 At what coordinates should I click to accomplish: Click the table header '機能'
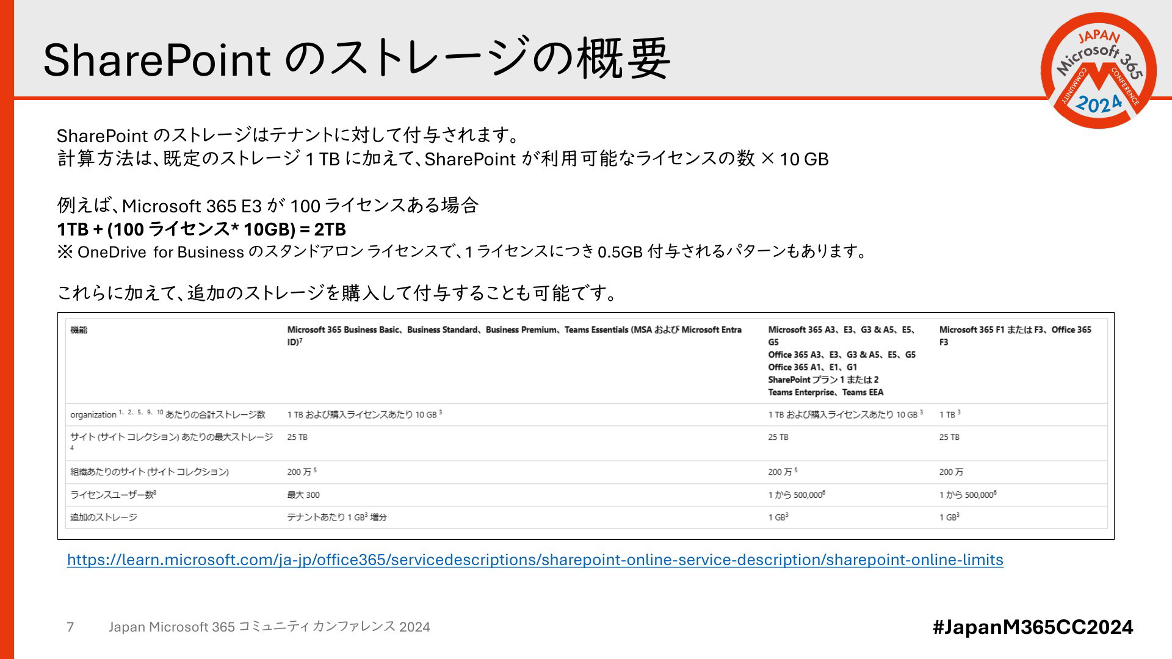tap(79, 330)
